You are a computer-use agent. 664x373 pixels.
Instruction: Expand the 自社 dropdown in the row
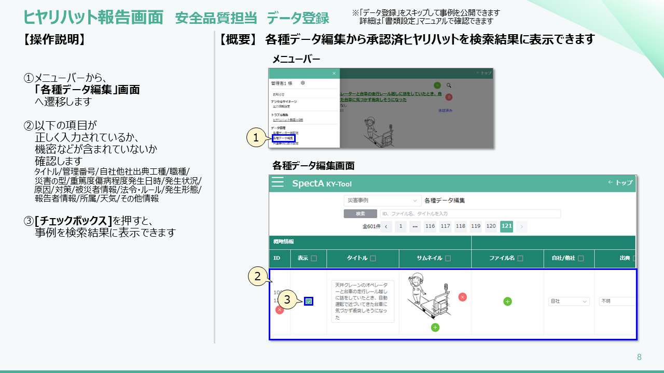click(x=569, y=301)
